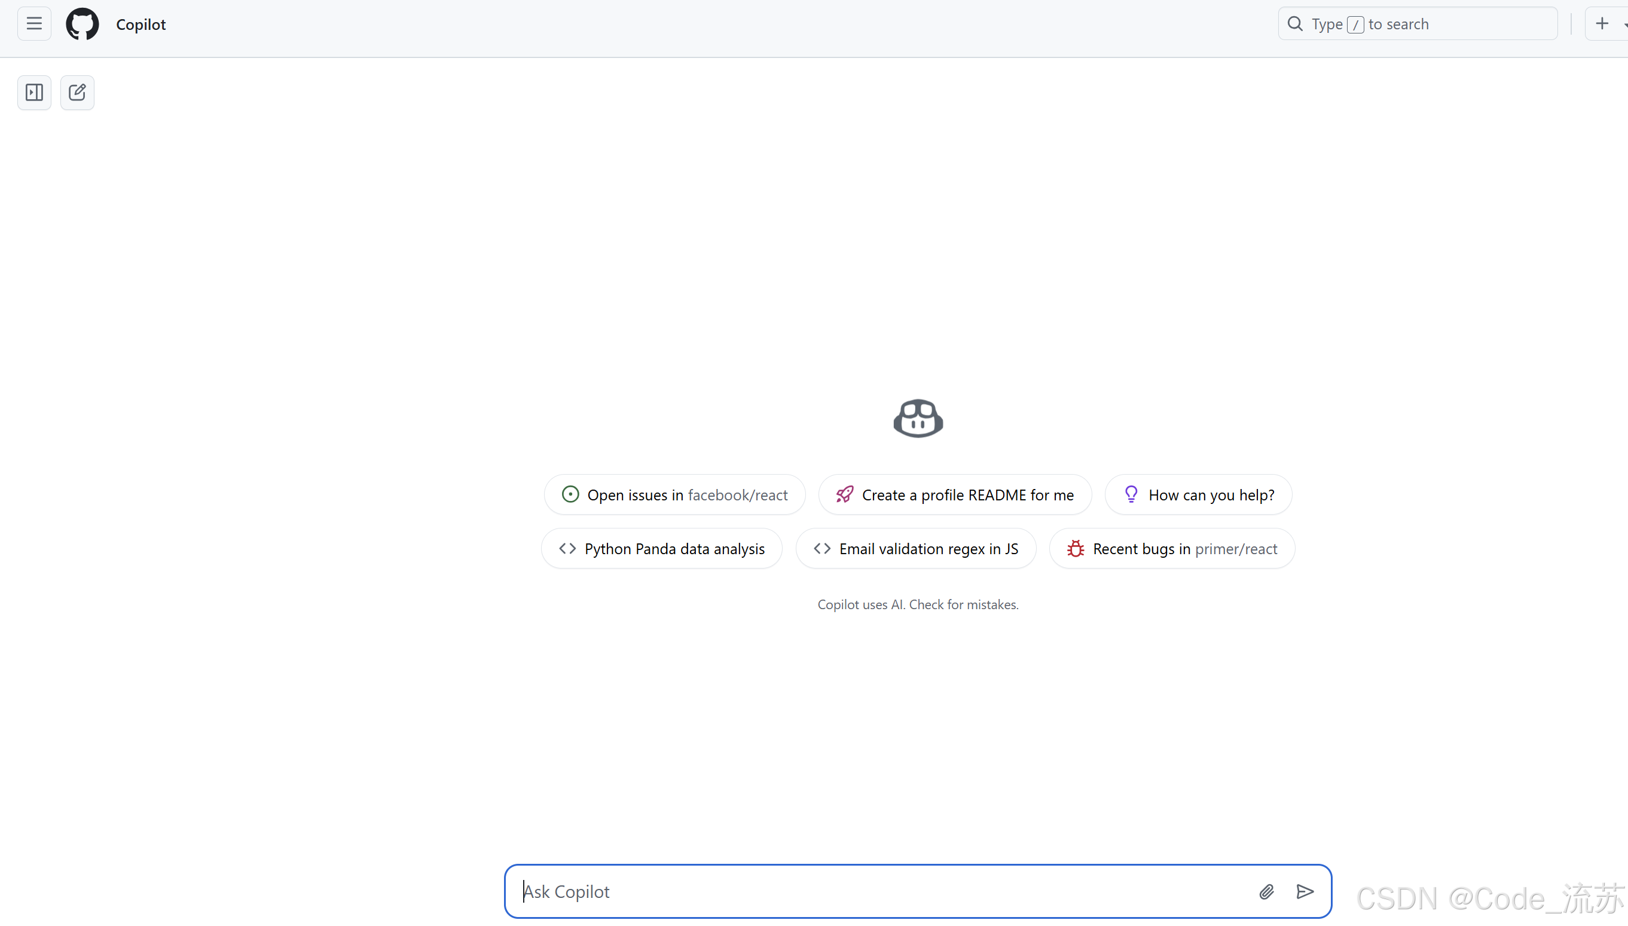This screenshot has height=926, width=1628.
Task: Attach a file with paperclip icon
Action: coord(1266,892)
